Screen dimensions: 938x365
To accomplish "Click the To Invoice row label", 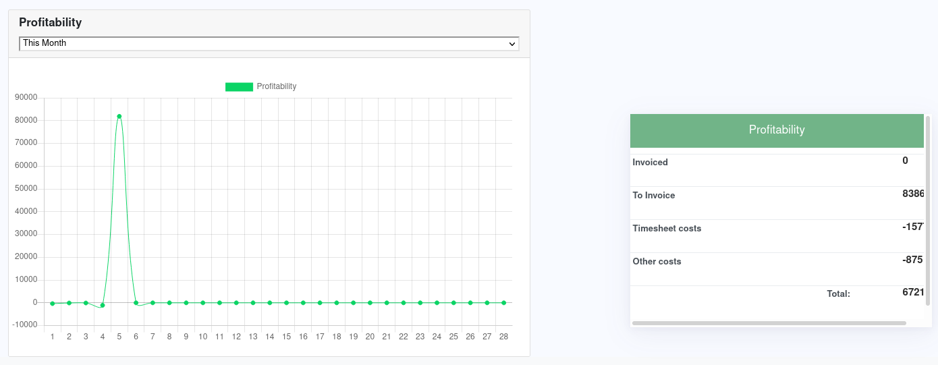I will tap(654, 196).
